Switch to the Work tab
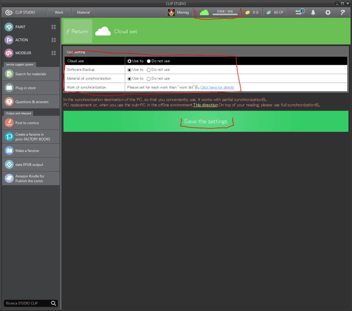The width and height of the screenshot is (352, 311). pyautogui.click(x=59, y=12)
